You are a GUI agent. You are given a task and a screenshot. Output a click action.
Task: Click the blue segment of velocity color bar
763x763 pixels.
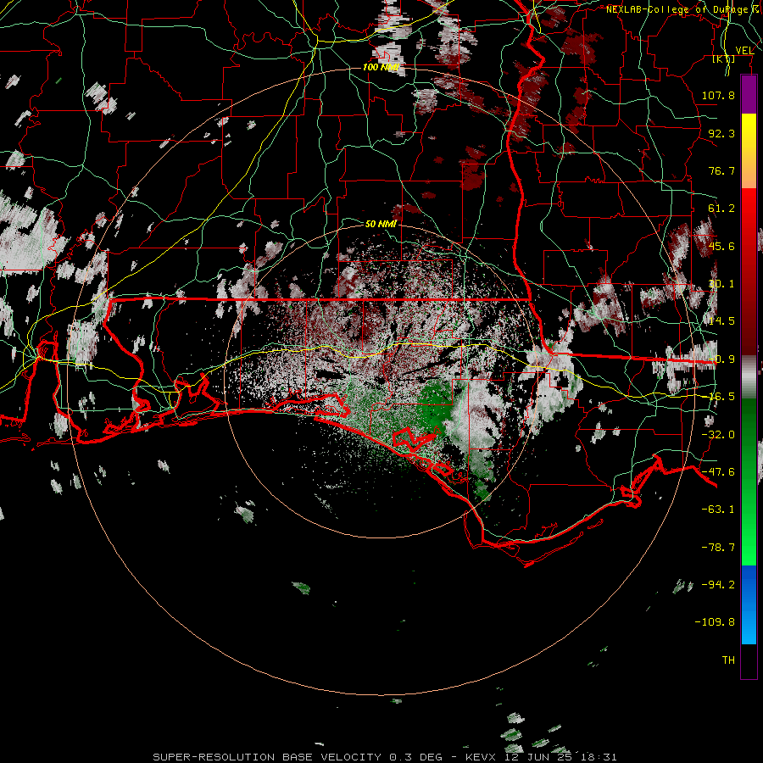(749, 604)
